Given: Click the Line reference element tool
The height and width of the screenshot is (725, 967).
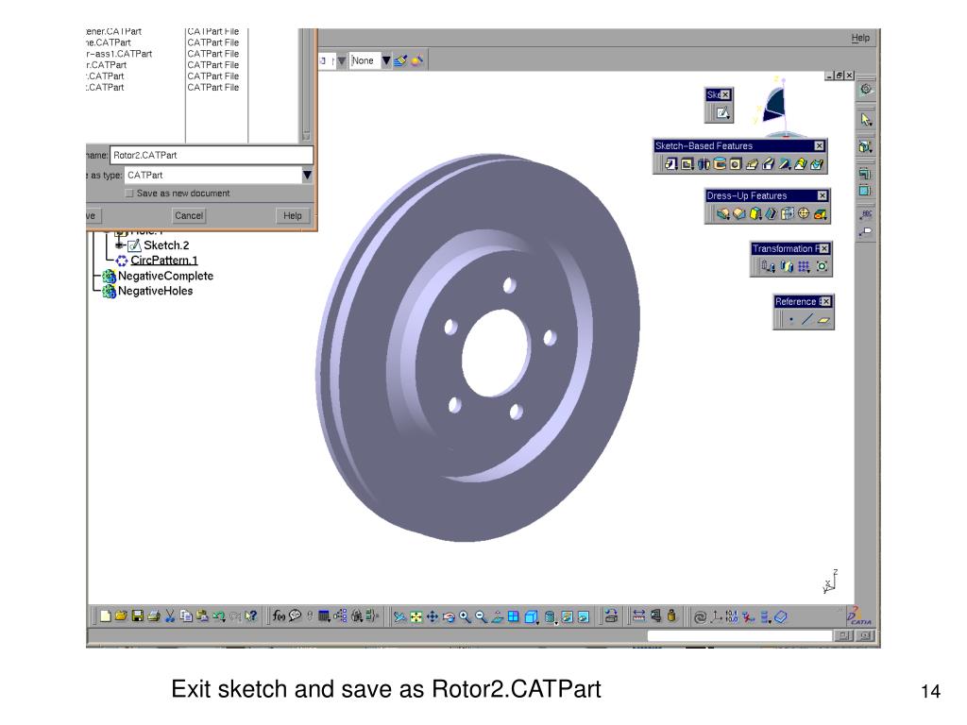Looking at the screenshot, I should [x=807, y=319].
